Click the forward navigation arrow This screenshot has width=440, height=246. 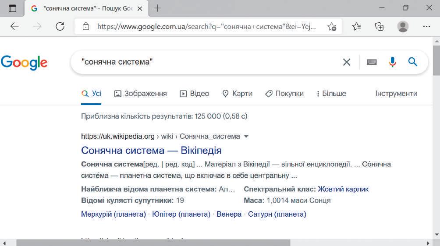[x=37, y=27]
